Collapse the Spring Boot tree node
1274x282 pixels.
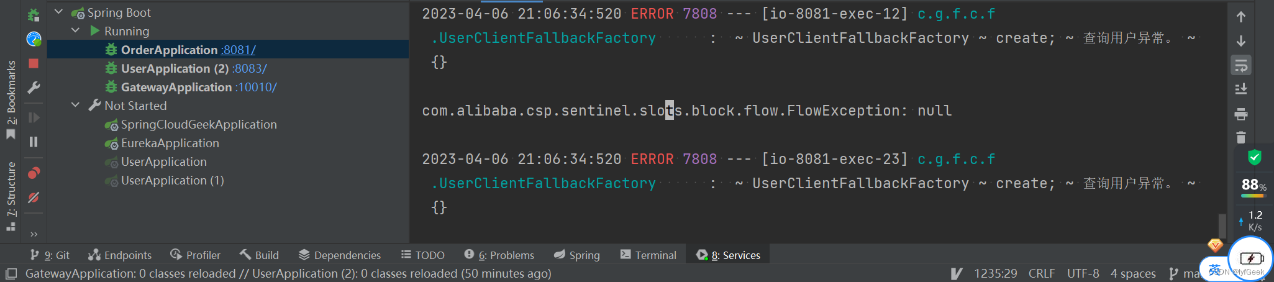click(58, 12)
